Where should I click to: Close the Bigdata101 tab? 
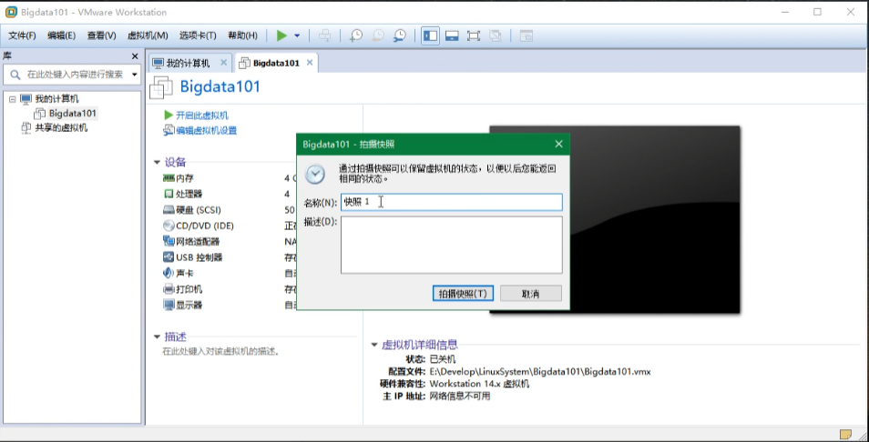309,63
